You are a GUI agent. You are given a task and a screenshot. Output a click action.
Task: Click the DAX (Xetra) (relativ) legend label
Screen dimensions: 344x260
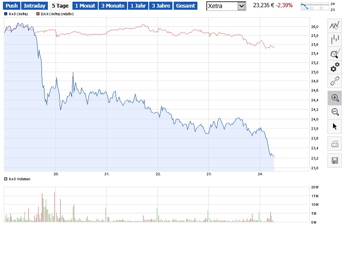(57, 14)
